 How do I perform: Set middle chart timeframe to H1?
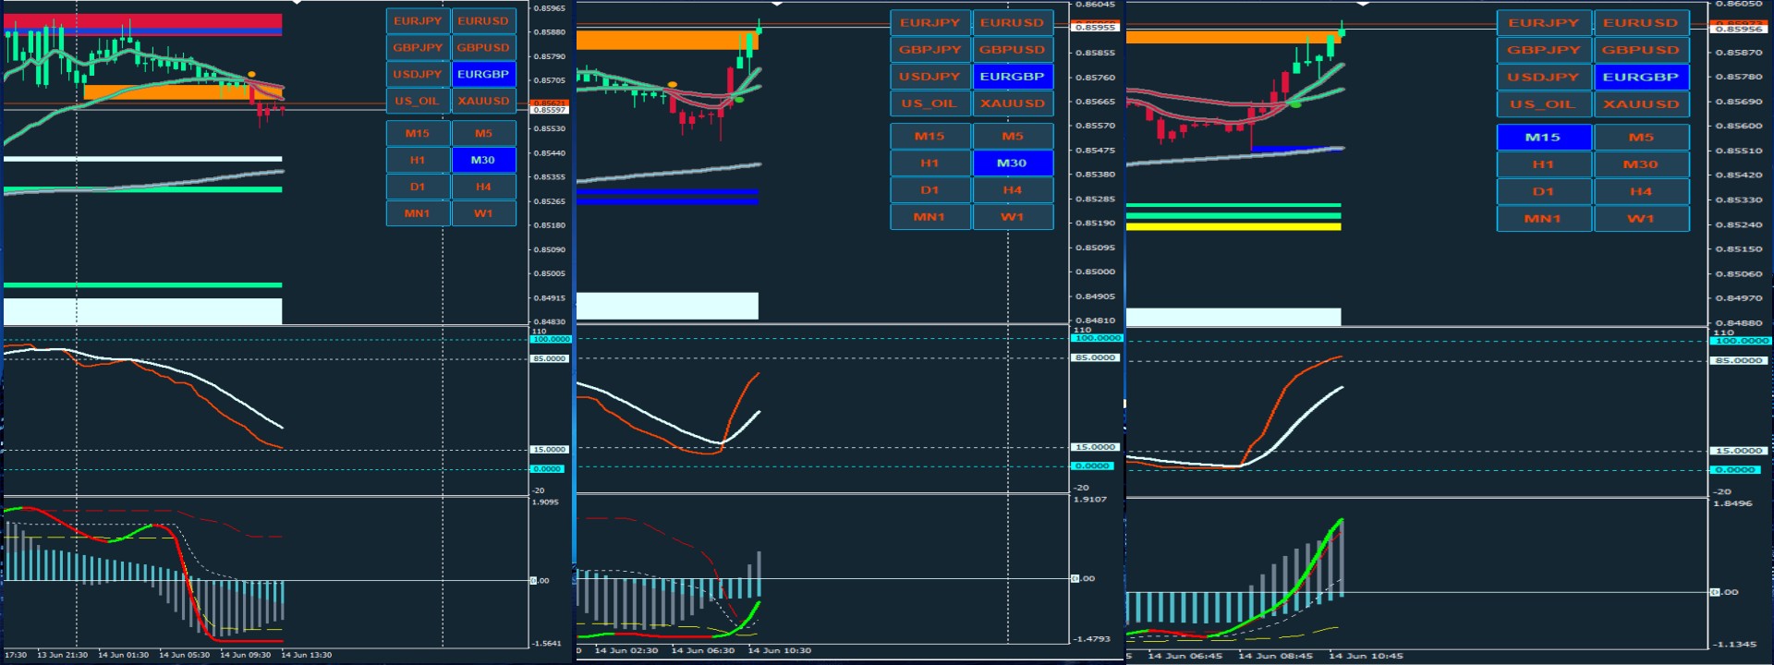930,163
